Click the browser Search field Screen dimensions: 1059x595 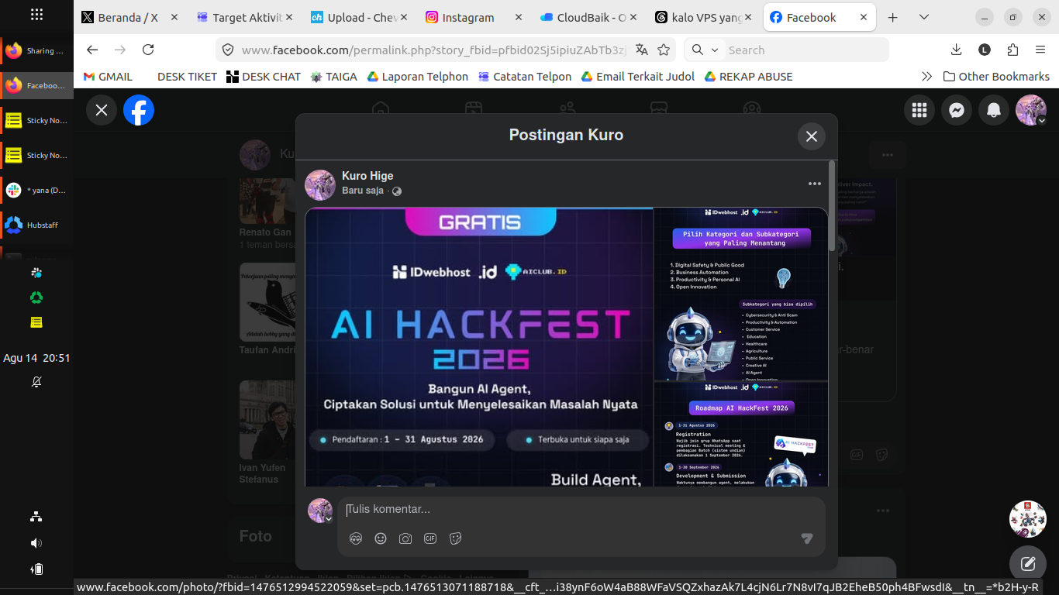tap(805, 50)
